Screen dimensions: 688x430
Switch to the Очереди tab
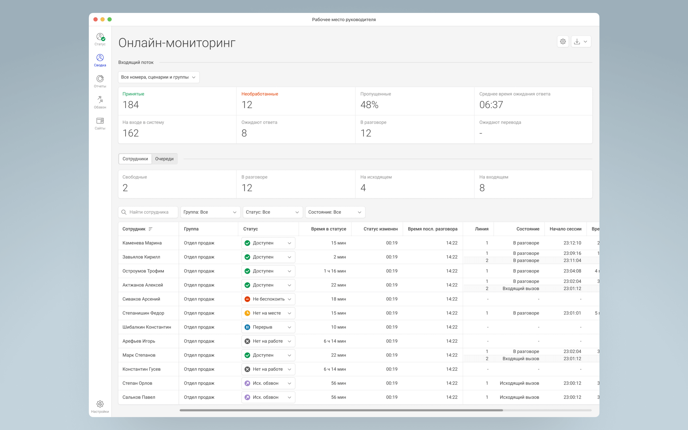pos(164,159)
